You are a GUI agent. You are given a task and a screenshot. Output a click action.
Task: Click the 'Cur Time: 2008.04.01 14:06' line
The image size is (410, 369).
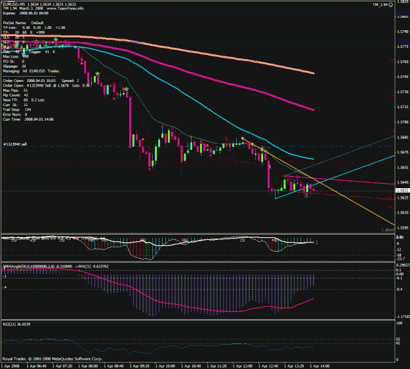click(x=28, y=119)
